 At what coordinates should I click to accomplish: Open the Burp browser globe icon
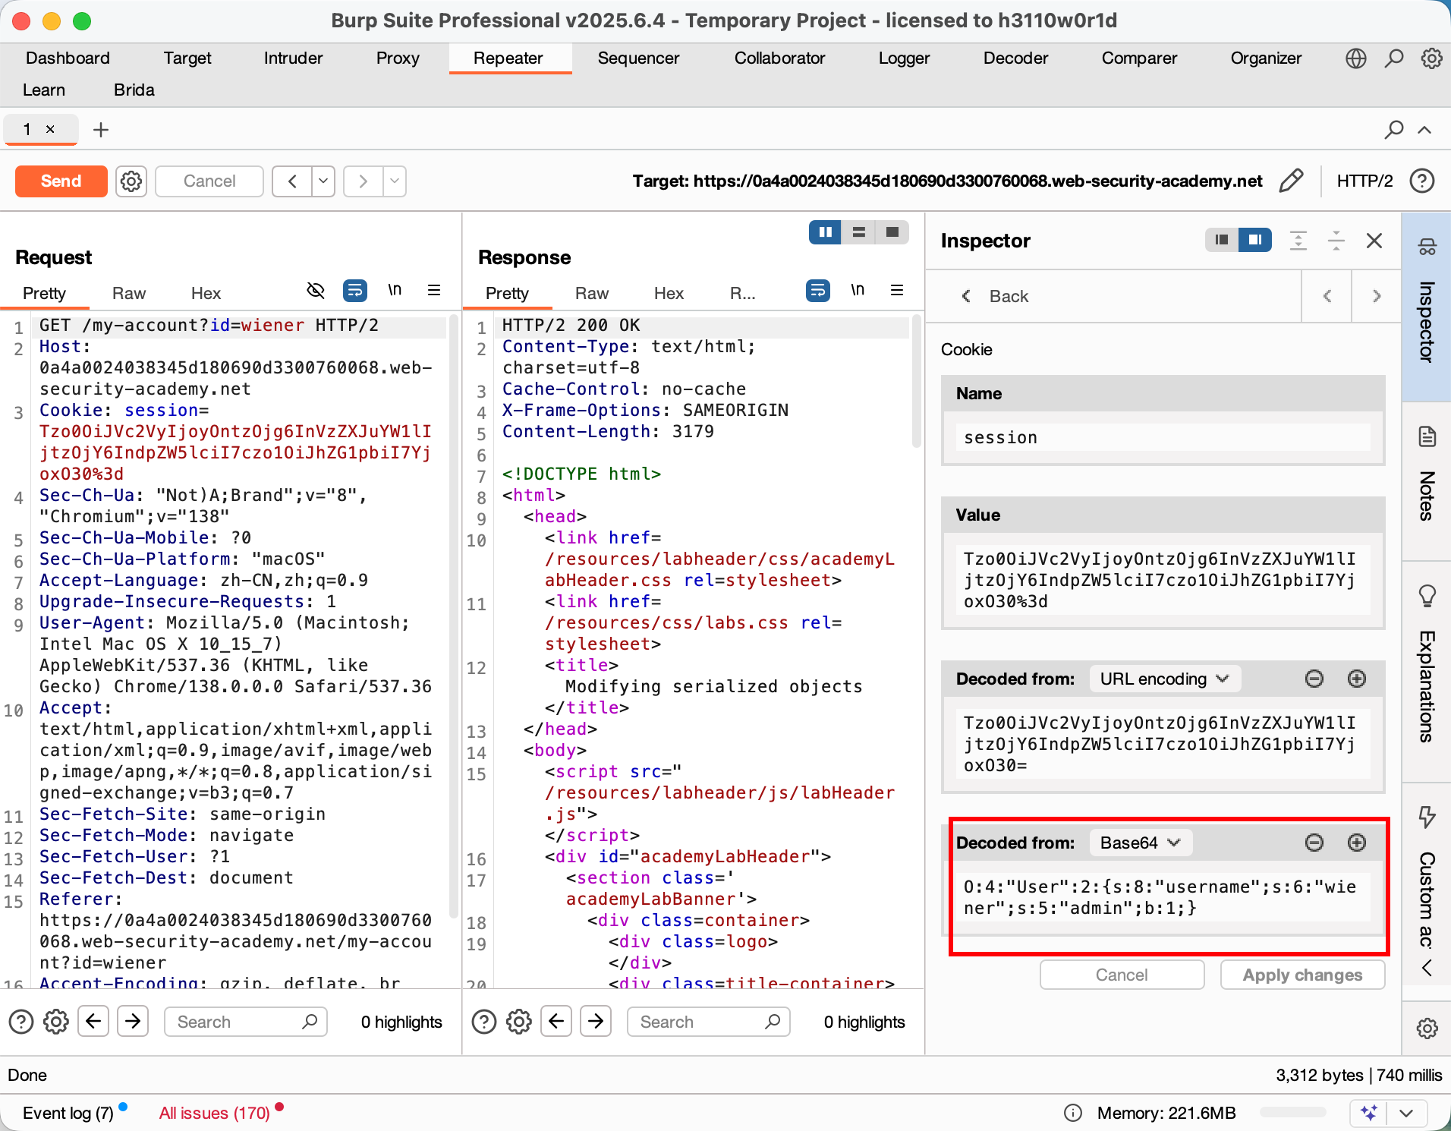[1356, 58]
